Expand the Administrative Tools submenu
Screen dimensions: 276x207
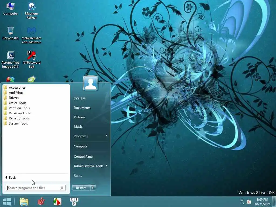coord(91,166)
